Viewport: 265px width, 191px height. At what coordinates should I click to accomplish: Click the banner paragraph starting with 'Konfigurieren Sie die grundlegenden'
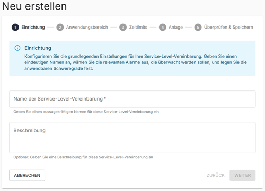pyautogui.click(x=136, y=62)
